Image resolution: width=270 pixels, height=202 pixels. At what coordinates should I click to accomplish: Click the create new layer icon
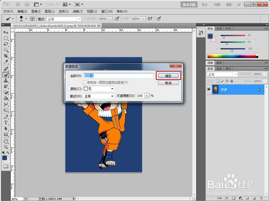point(254,198)
